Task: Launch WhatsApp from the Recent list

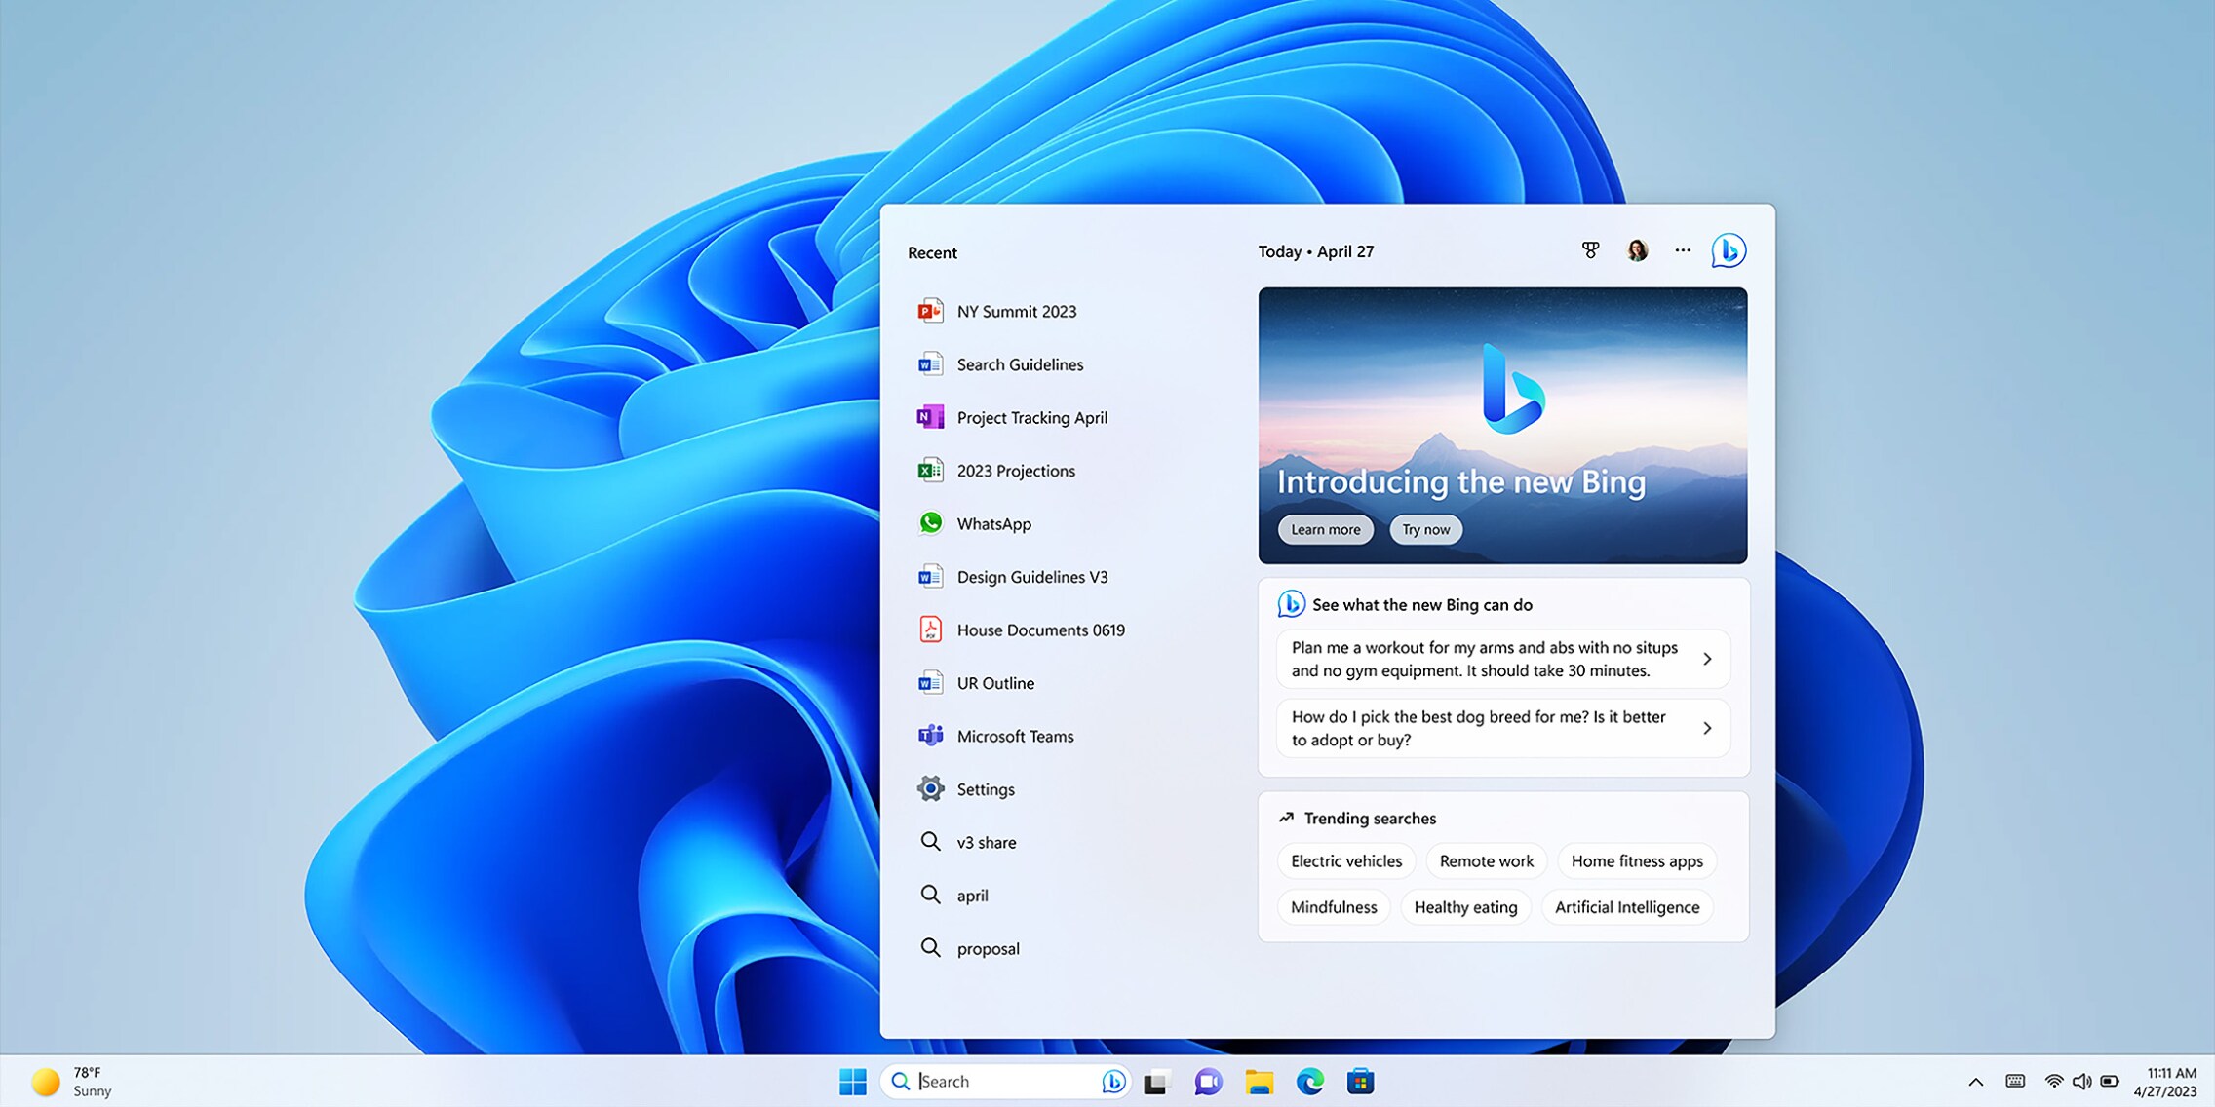Action: point(994,523)
